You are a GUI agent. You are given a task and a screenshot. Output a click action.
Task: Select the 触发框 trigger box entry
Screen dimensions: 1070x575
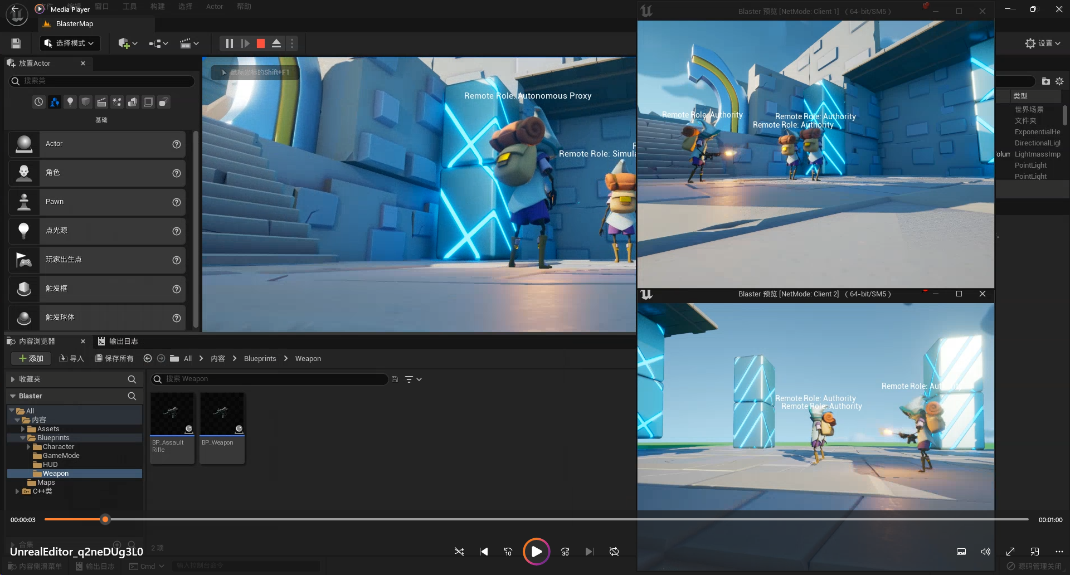coord(97,289)
